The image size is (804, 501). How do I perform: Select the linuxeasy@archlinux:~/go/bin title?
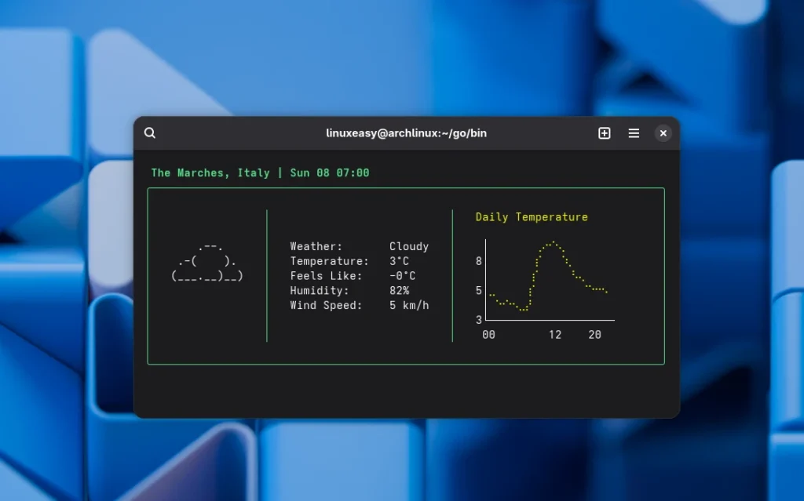coord(406,133)
